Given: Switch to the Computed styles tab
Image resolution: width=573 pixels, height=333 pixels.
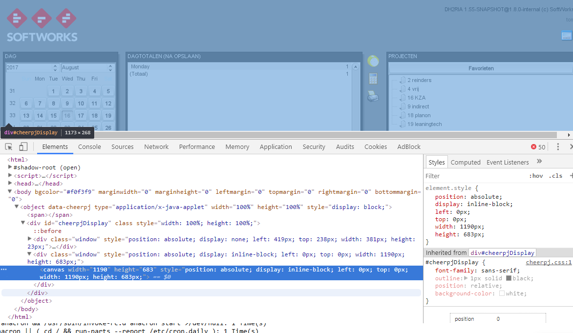Looking at the screenshot, I should click(466, 162).
